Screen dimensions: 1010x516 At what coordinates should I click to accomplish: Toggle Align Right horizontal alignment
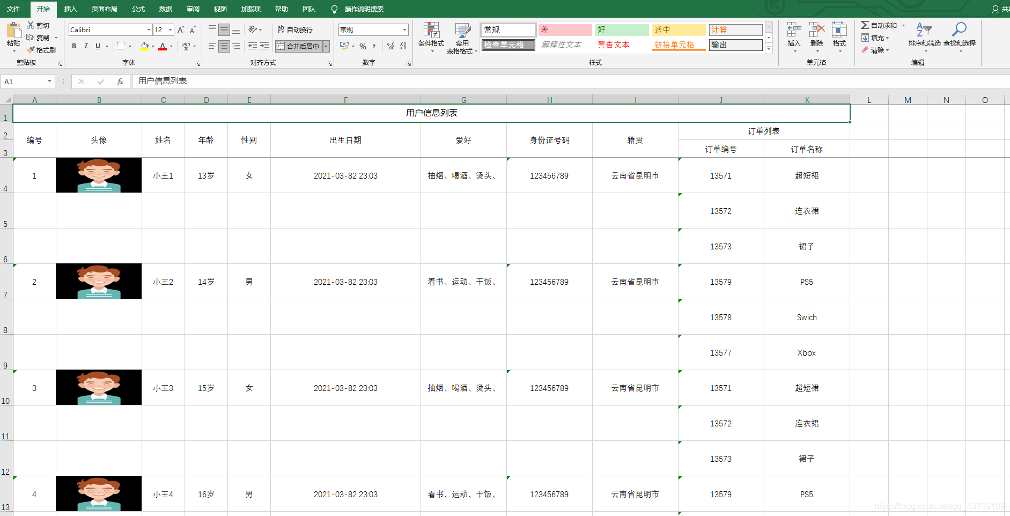point(236,46)
